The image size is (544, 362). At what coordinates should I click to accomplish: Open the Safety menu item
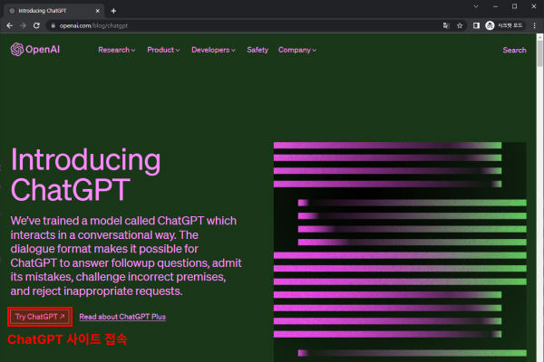click(x=257, y=50)
